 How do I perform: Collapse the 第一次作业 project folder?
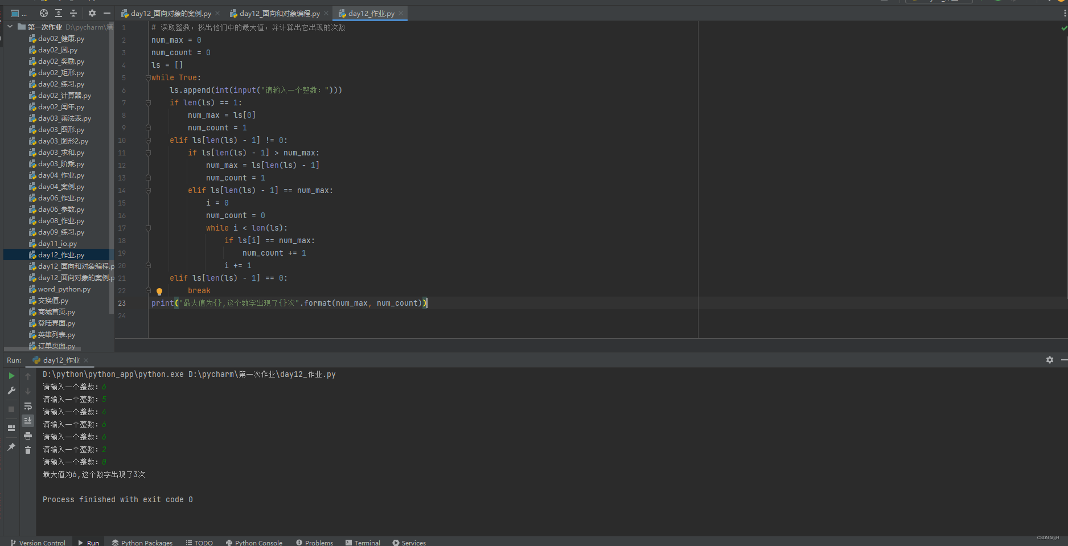(10, 27)
